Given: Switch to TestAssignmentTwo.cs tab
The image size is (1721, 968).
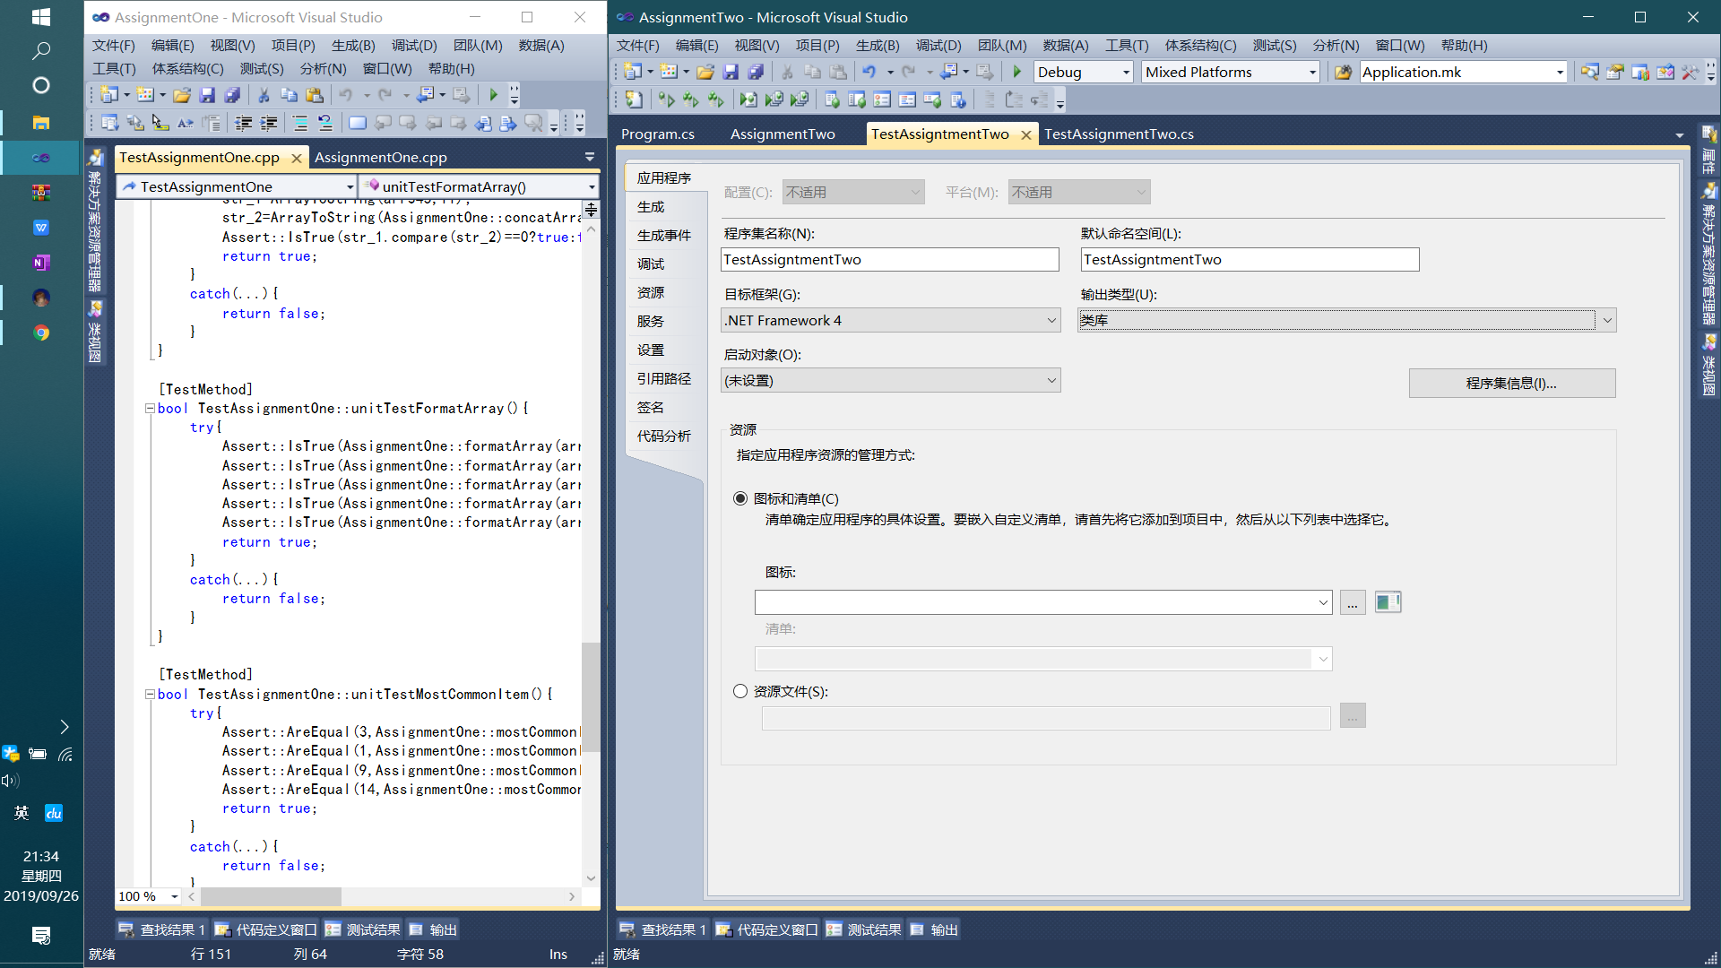Looking at the screenshot, I should coord(1119,134).
